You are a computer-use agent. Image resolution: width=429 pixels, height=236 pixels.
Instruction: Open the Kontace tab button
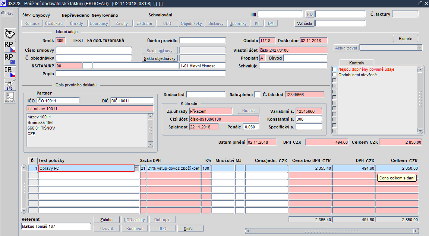(32, 23)
